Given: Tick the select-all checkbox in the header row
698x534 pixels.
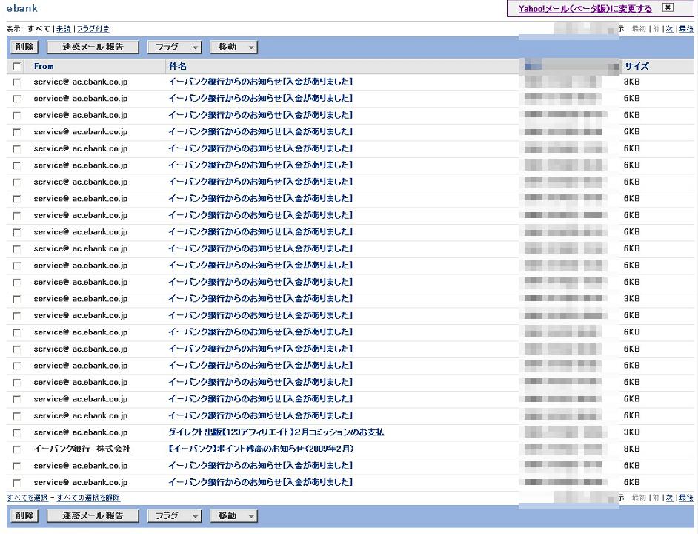Looking at the screenshot, I should point(17,67).
